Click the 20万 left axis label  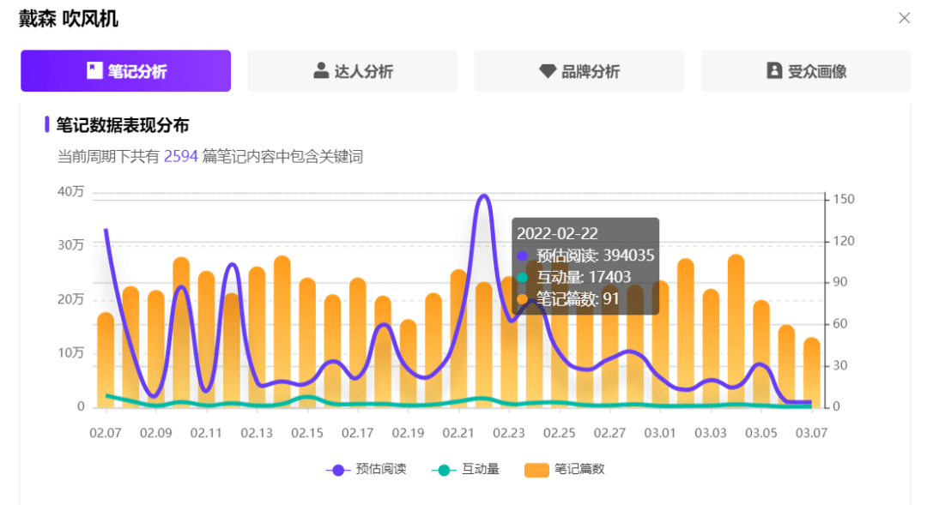point(71,299)
